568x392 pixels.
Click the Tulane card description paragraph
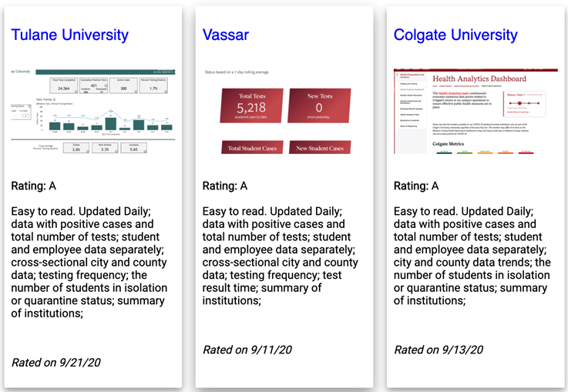(x=89, y=262)
